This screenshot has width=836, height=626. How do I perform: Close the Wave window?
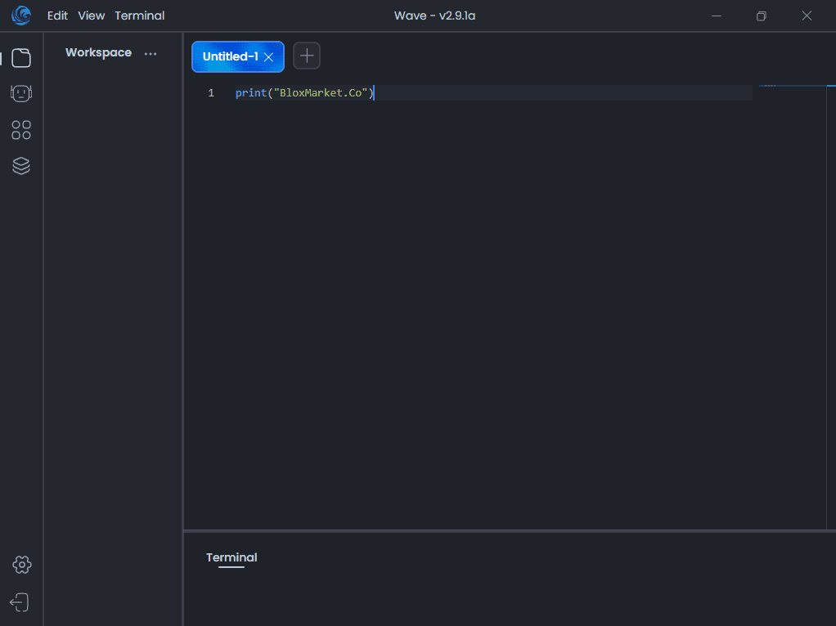807,16
